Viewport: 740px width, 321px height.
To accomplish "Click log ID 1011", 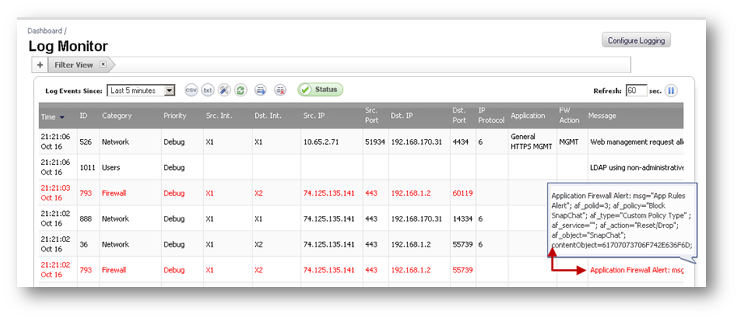I will coord(87,167).
